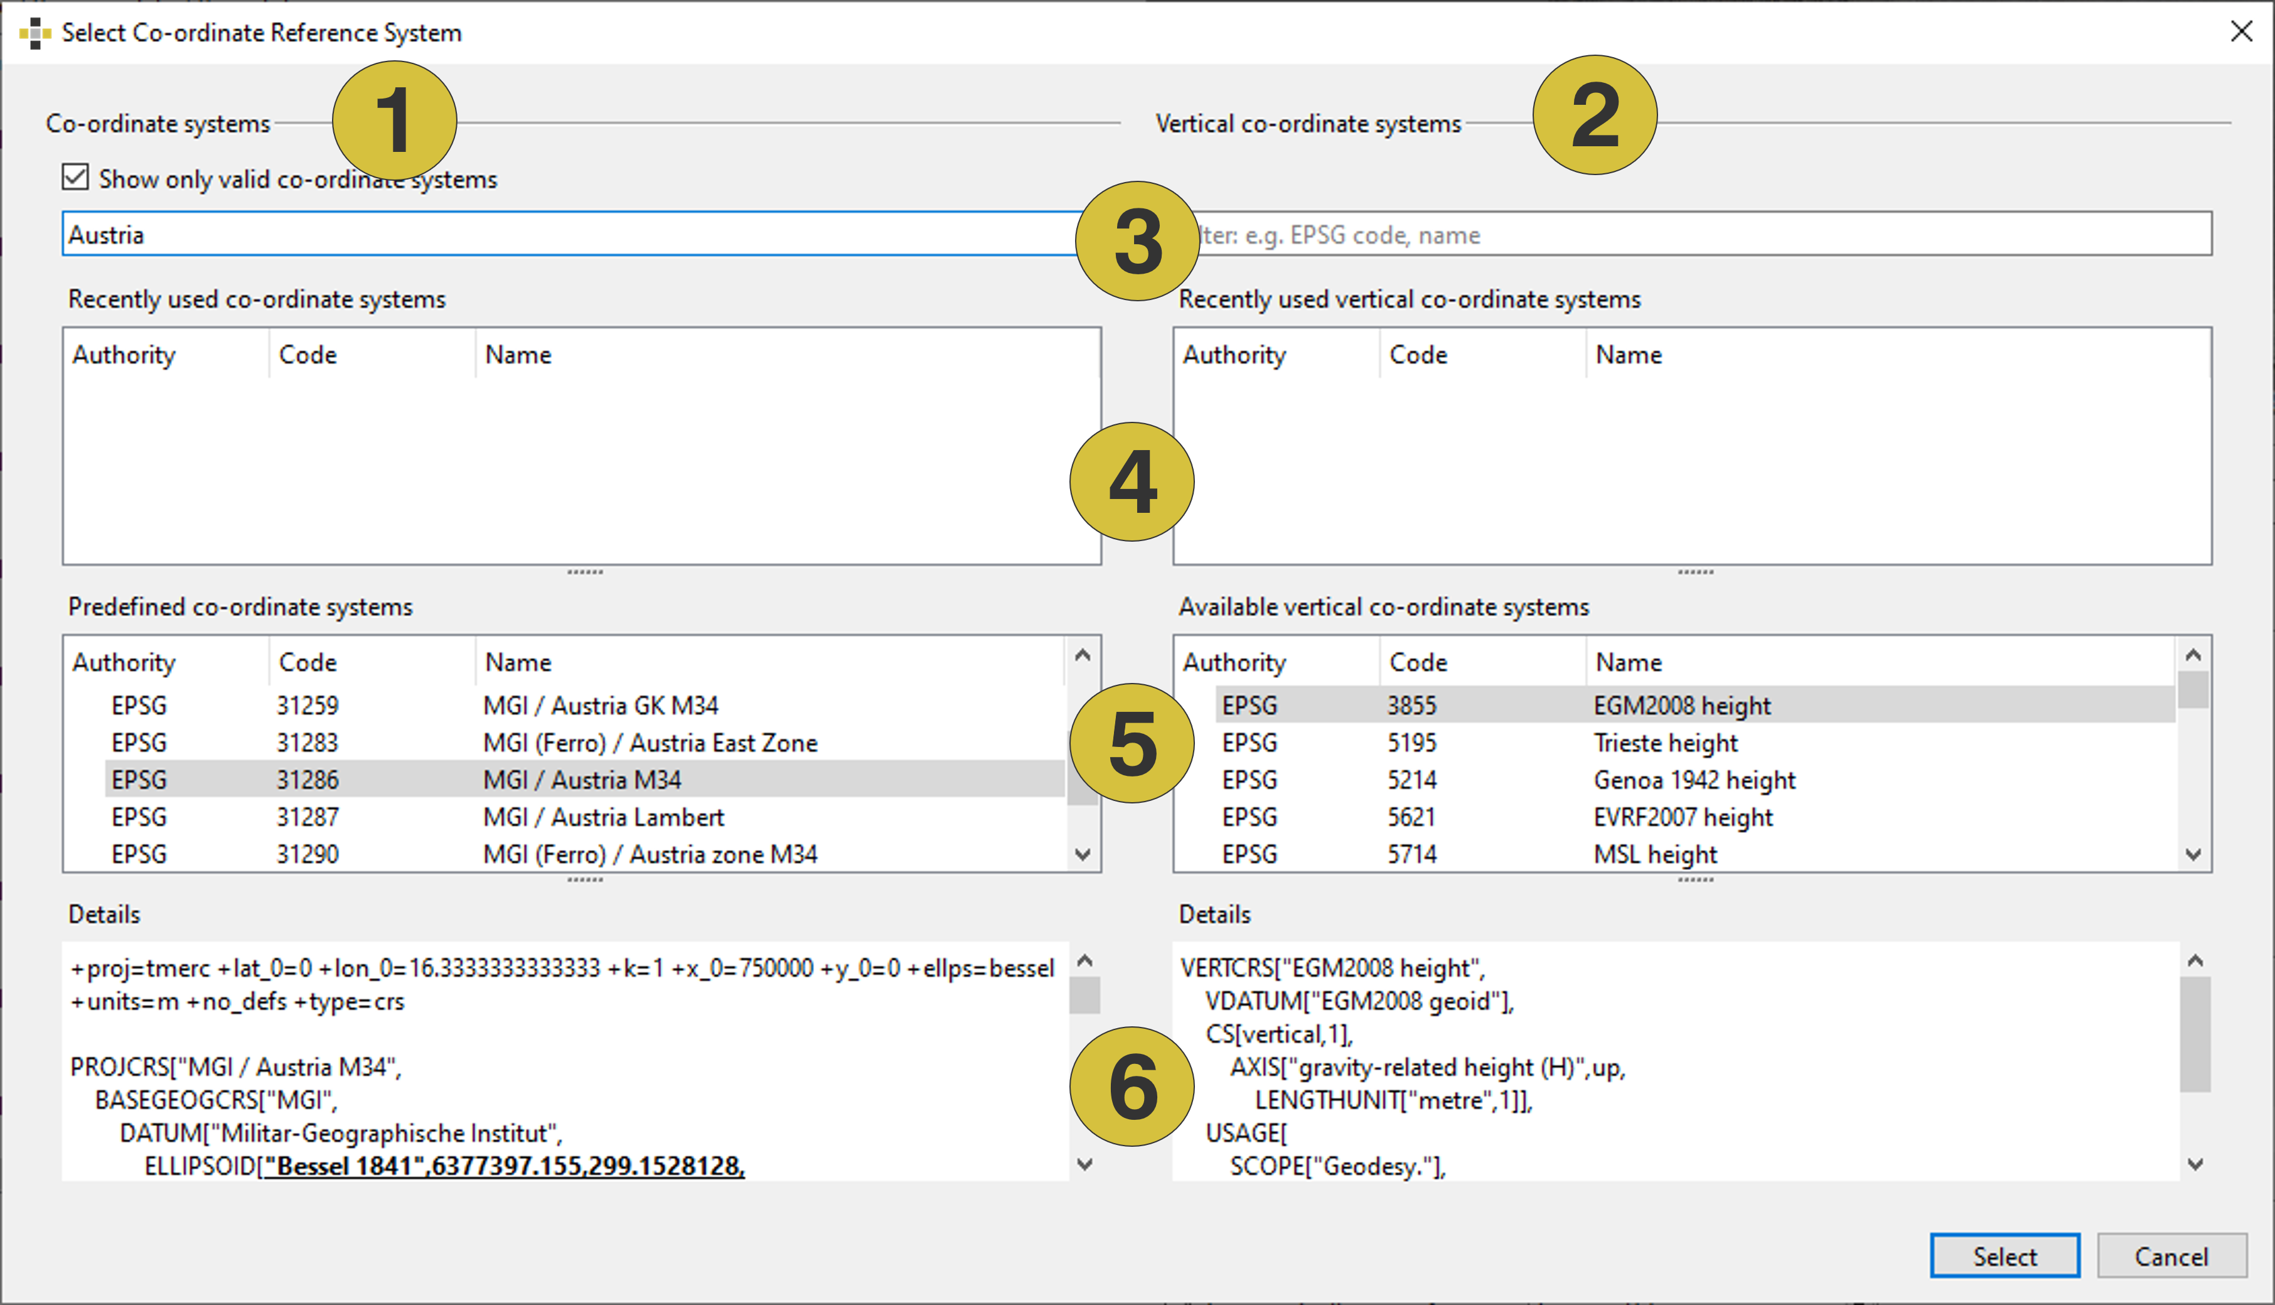
Task: Click Code header in Recently used vertical systems
Action: (x=1483, y=355)
